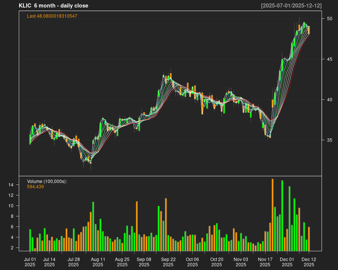The height and width of the screenshot is (270, 338).
Task: Click the 594,439 volume value
Action: click(x=35, y=186)
